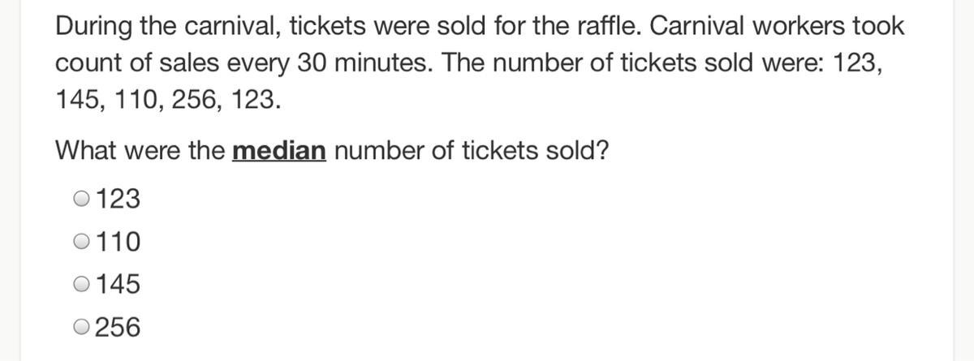Click the 145 answer label text

tap(118, 285)
